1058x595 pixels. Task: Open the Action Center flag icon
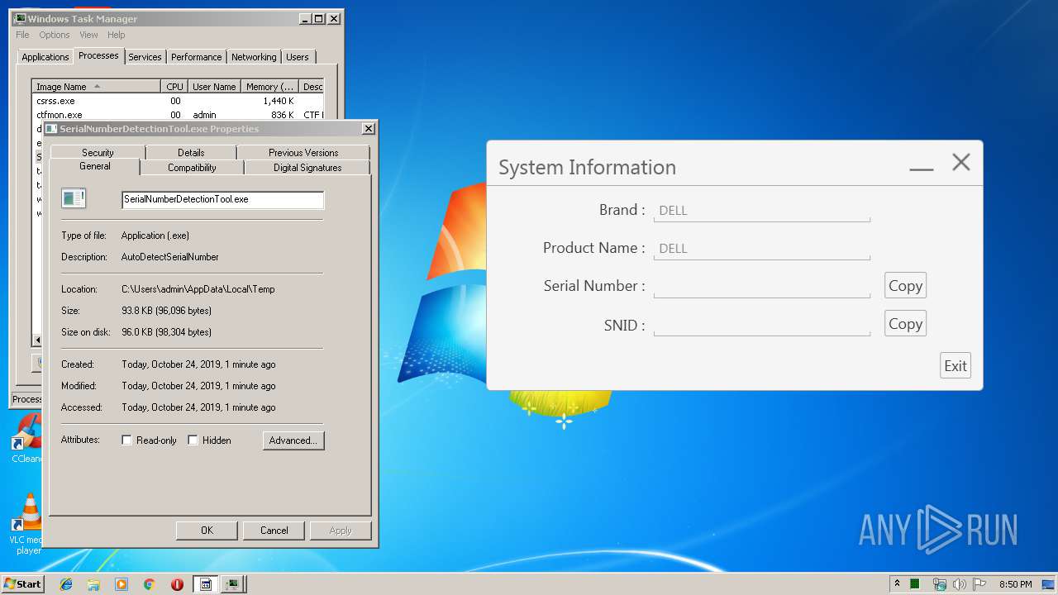(979, 584)
